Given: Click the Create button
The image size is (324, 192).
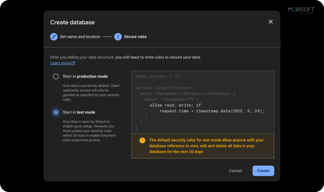Looking at the screenshot, I should pos(263,171).
